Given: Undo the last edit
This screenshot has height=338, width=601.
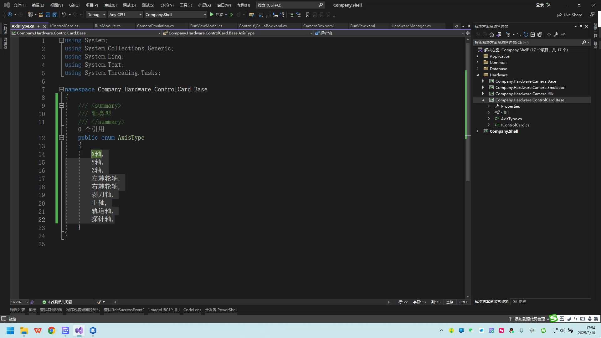Looking at the screenshot, I should (x=64, y=14).
